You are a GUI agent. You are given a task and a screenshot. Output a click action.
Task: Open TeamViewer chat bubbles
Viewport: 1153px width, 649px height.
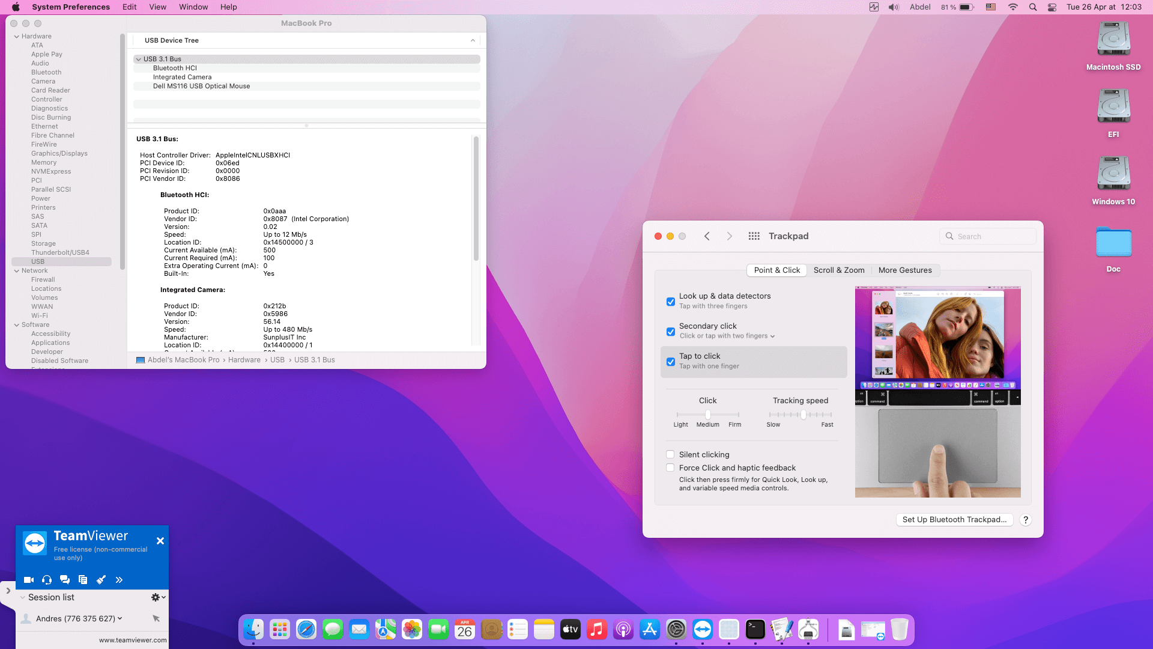pyautogui.click(x=65, y=580)
